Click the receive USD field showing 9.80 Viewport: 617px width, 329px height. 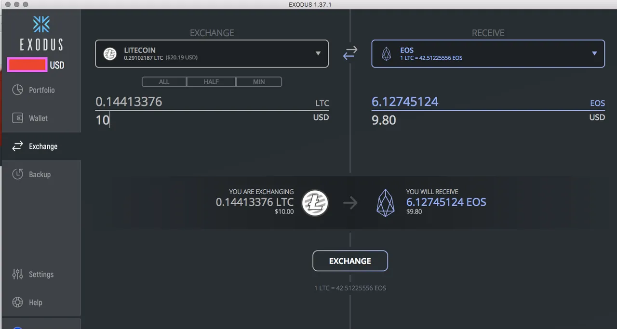pos(488,119)
